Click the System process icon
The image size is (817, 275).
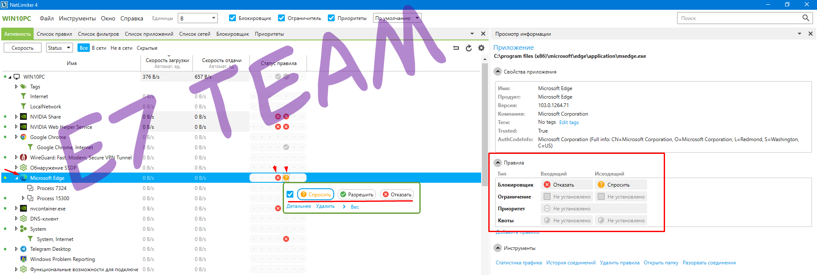23,229
